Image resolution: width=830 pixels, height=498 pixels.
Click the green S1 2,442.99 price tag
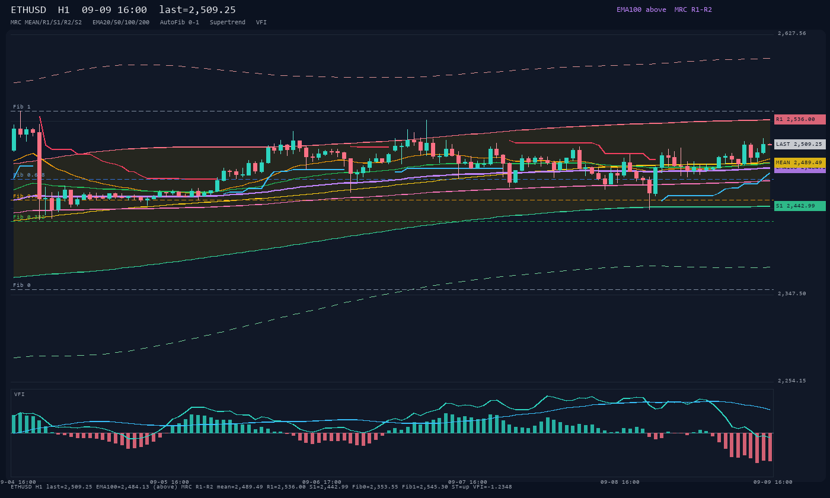[800, 206]
